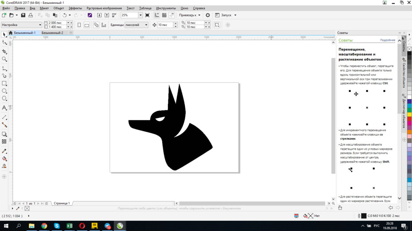Click the black outline color swatch
This screenshot has width=412, height=231.
(364, 216)
